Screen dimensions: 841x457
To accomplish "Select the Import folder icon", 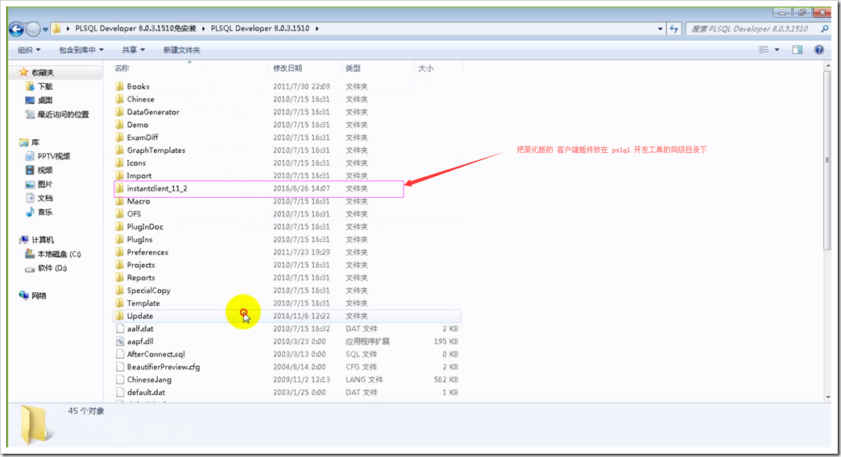I will tap(119, 175).
